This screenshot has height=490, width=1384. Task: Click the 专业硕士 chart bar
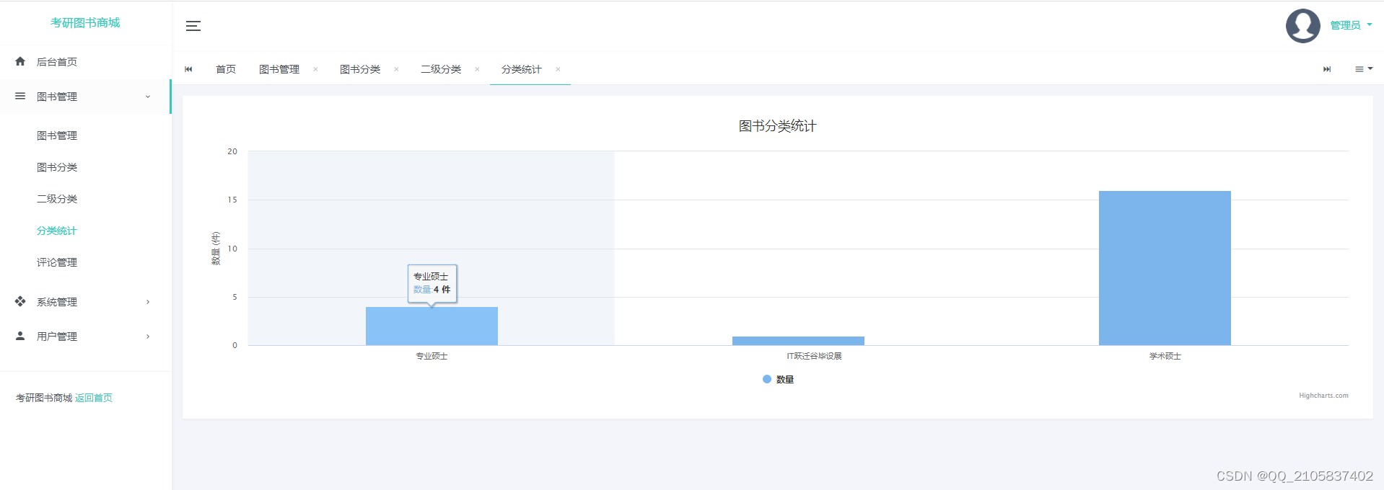tap(432, 326)
